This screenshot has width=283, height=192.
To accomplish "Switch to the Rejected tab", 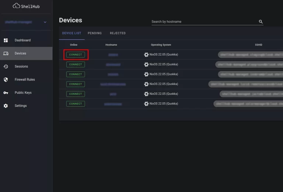I will pyautogui.click(x=118, y=33).
